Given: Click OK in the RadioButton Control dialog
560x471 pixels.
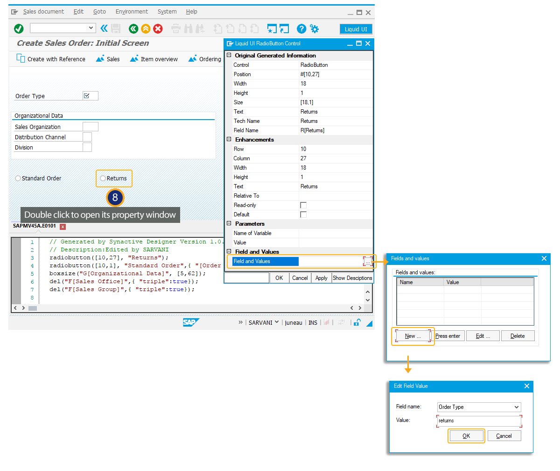Looking at the screenshot, I should pos(279,278).
